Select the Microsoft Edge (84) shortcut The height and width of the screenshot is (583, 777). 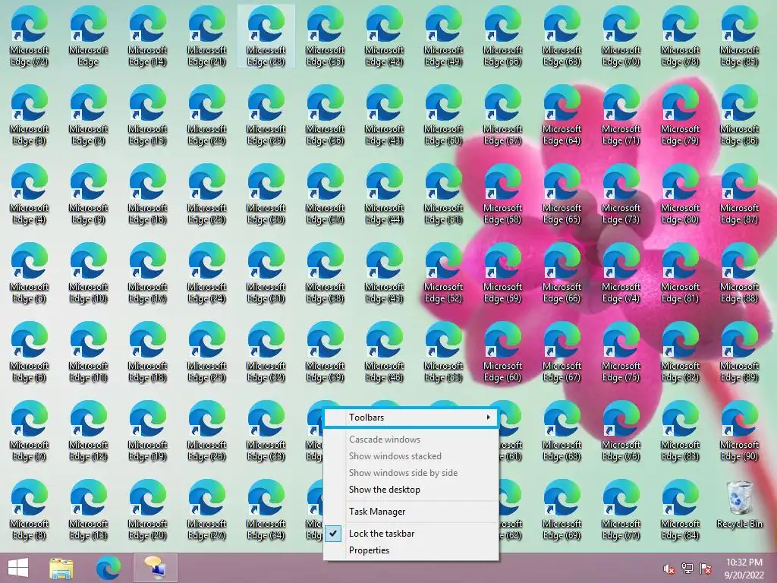680,509
